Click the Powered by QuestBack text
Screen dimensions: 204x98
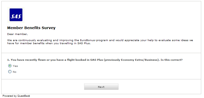[x=16, y=96]
